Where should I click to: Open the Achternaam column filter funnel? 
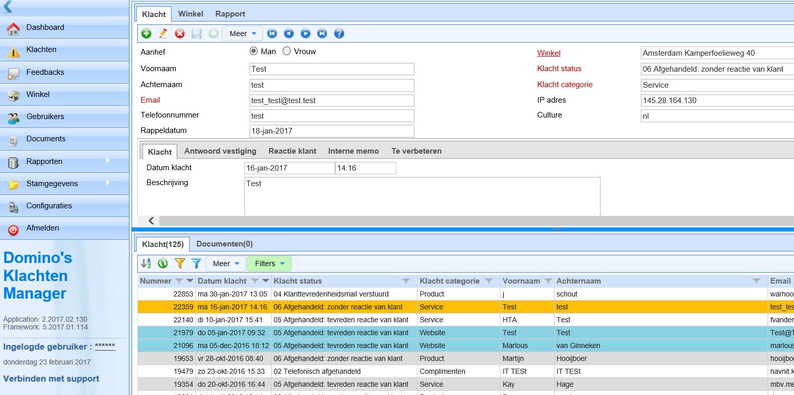[x=756, y=281]
